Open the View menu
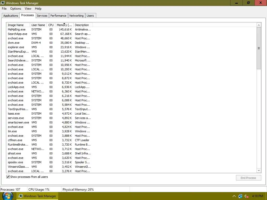The height and width of the screenshot is (200, 267). point(28,9)
